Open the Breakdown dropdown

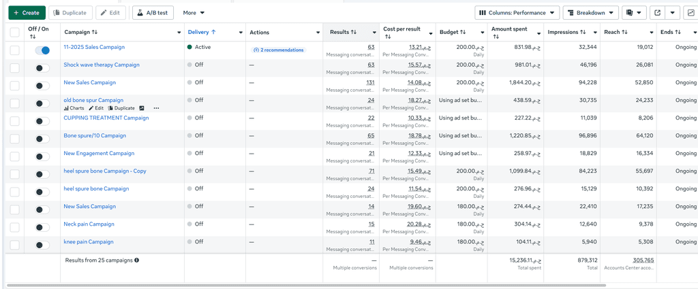(590, 12)
